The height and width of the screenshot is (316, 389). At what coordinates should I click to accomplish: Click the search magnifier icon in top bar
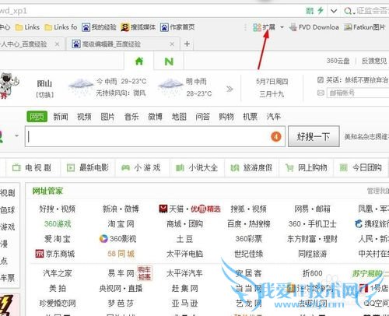pyautogui.click(x=348, y=11)
